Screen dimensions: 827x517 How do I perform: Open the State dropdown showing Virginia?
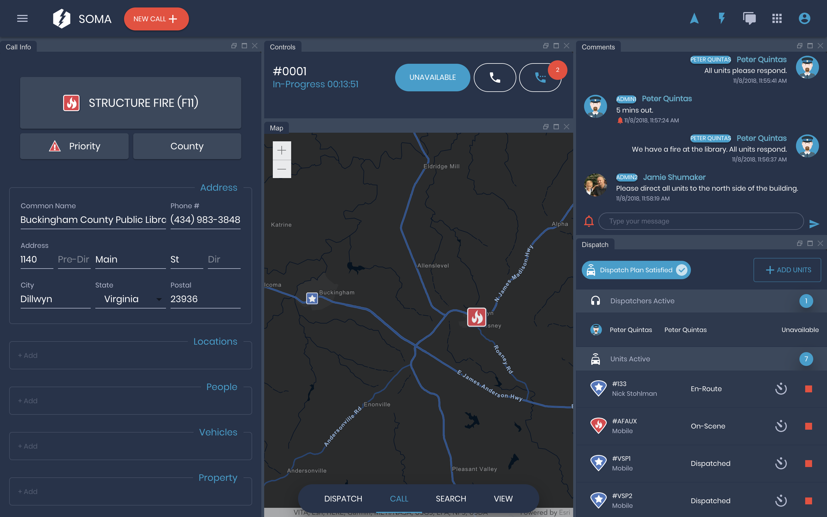coord(130,299)
